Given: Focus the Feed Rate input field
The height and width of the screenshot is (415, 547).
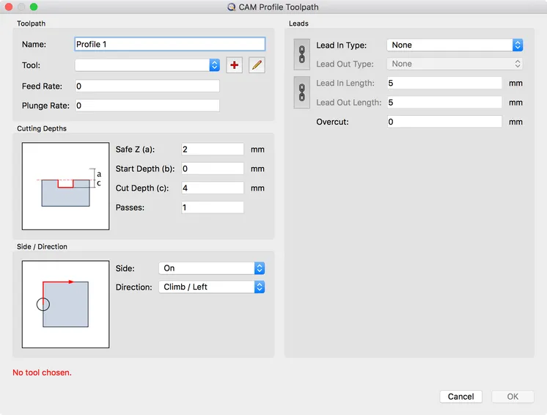Looking at the screenshot, I should 147,86.
